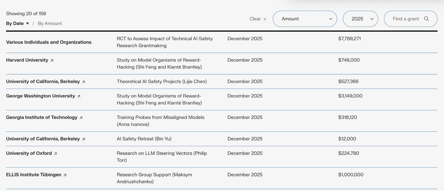Click the $224,780 amount
444x191 pixels.
(349, 153)
